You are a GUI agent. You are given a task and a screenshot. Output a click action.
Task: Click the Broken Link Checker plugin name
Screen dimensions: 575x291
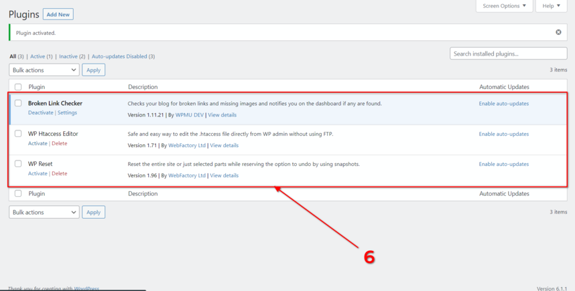tap(56, 103)
